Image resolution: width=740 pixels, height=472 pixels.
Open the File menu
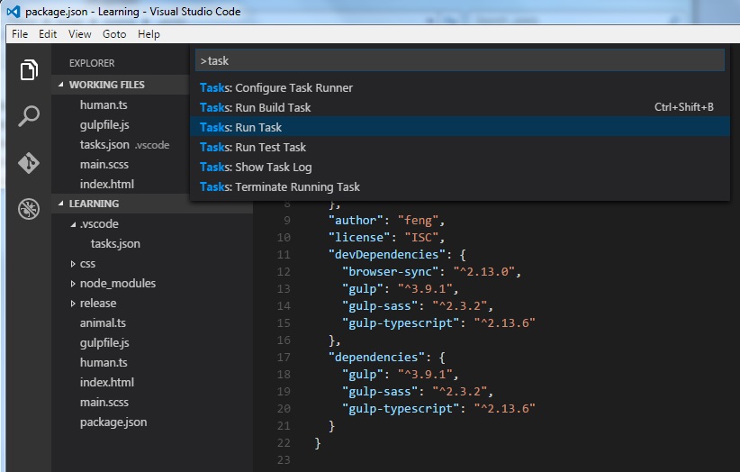[x=20, y=34]
